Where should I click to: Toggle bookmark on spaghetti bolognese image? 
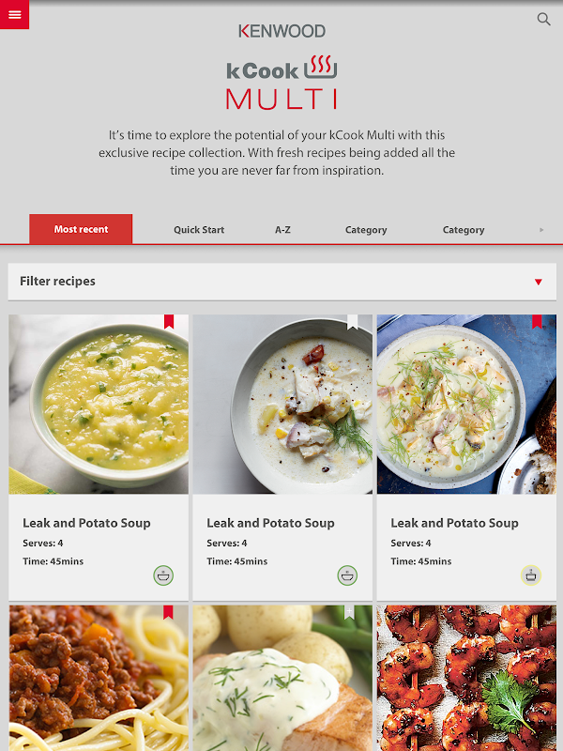pyautogui.click(x=168, y=612)
